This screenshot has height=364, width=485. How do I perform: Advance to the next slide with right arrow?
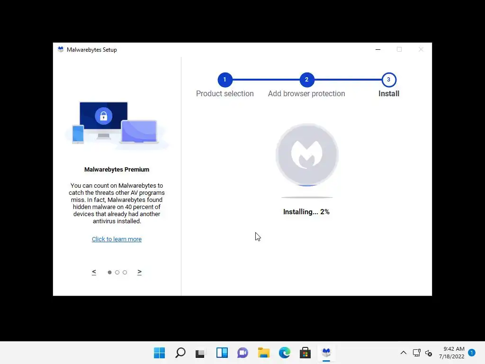tap(140, 272)
